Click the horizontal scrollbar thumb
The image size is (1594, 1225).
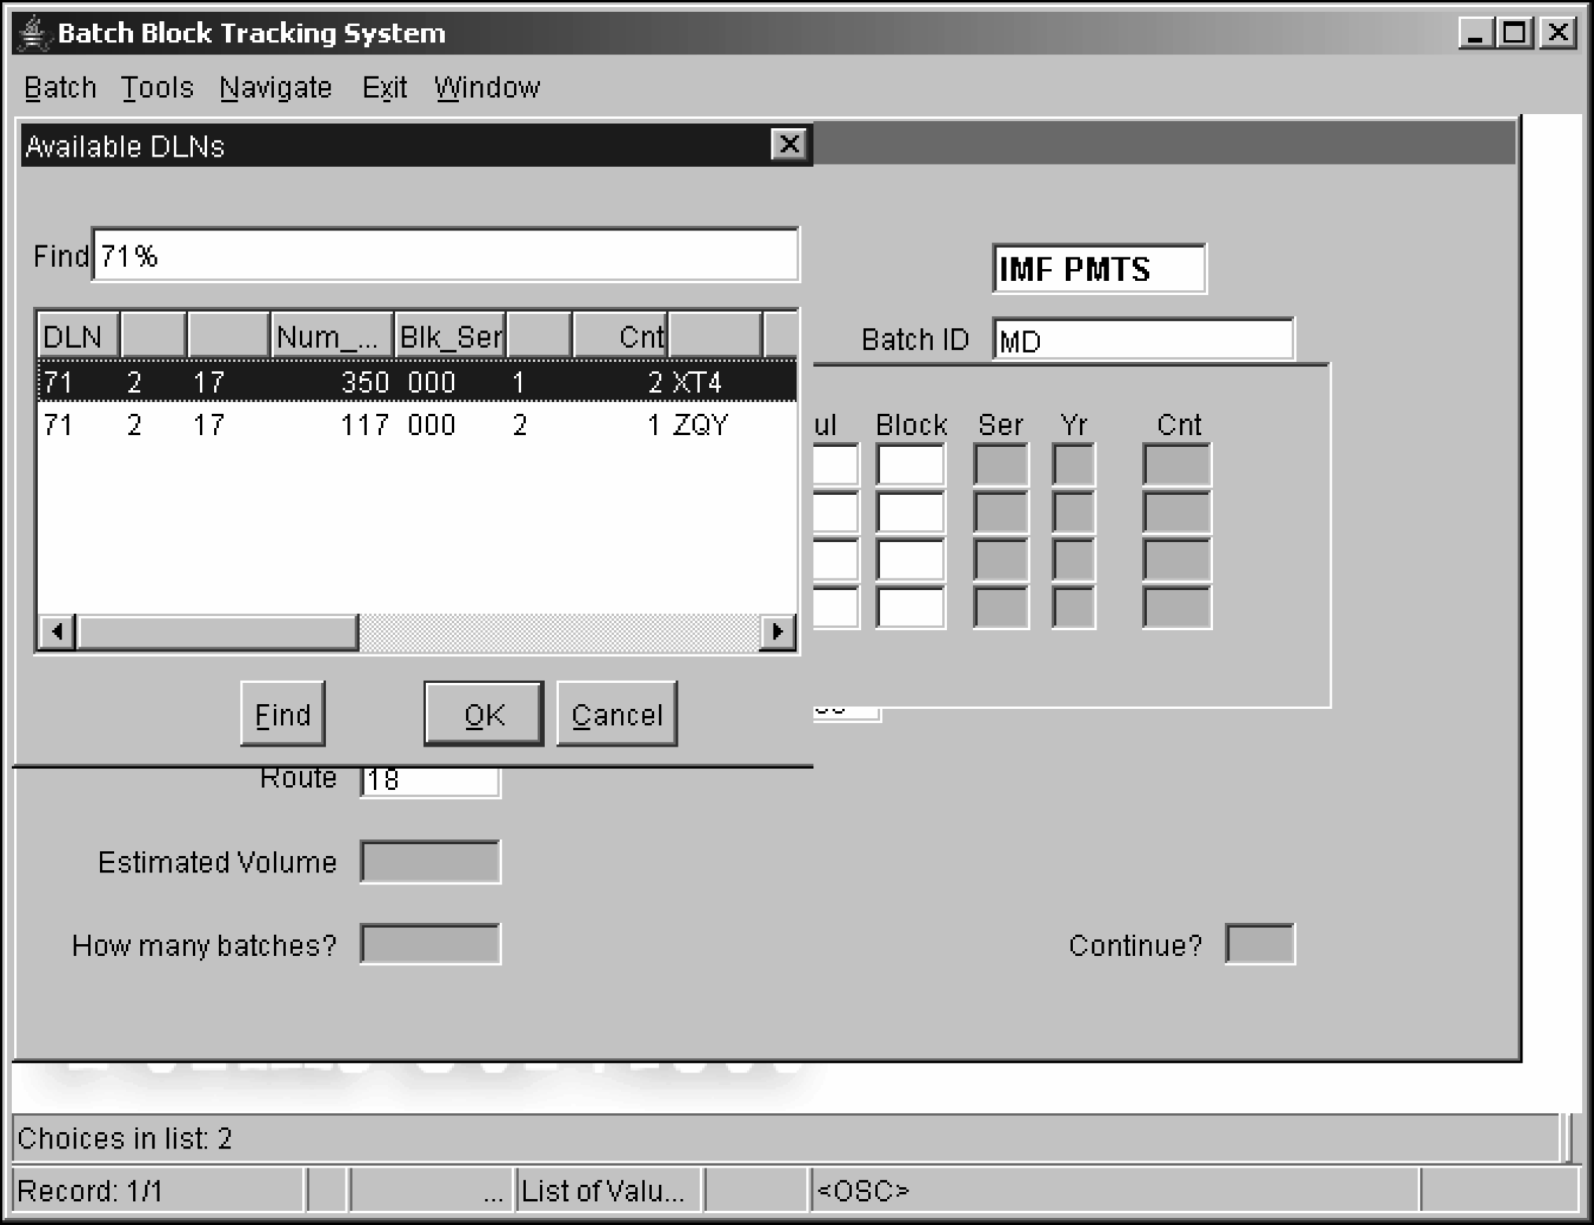coord(218,632)
